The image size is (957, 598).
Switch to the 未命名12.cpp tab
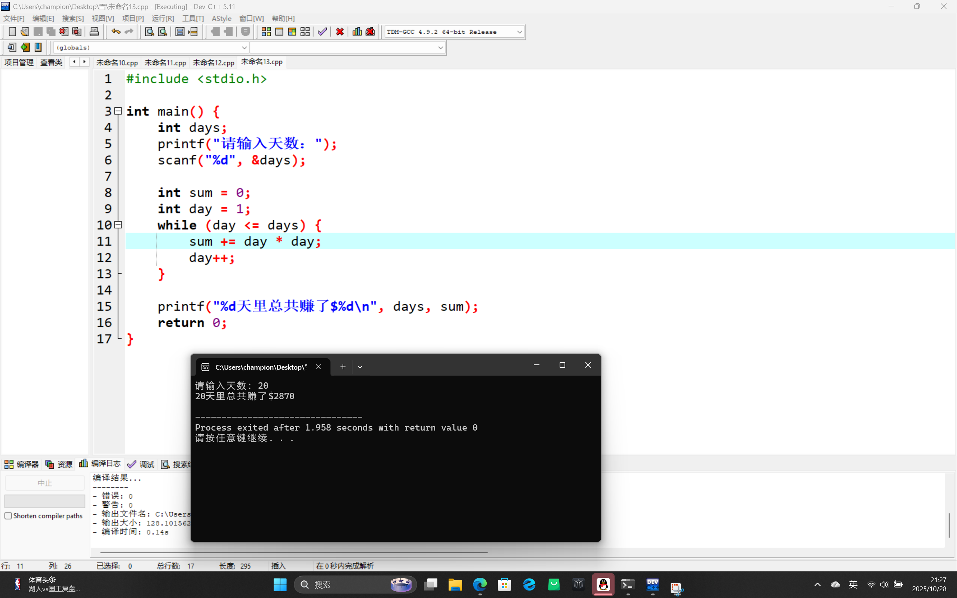tap(213, 62)
